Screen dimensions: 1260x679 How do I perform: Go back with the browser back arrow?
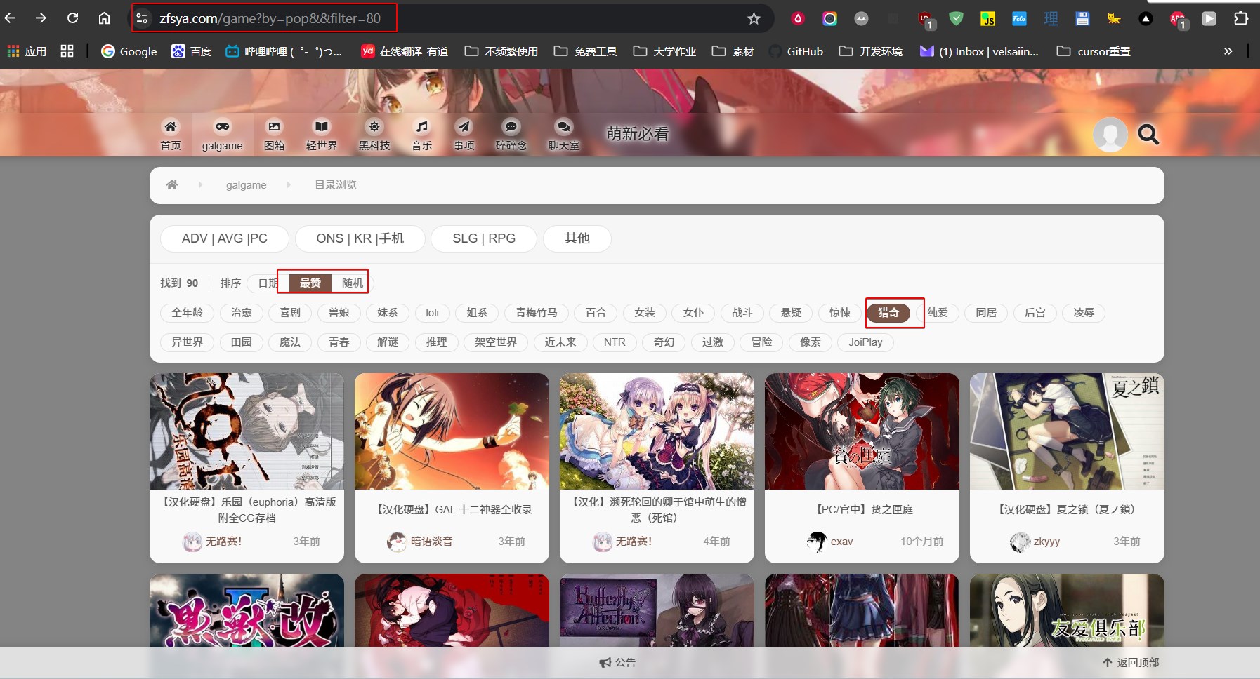[10, 18]
